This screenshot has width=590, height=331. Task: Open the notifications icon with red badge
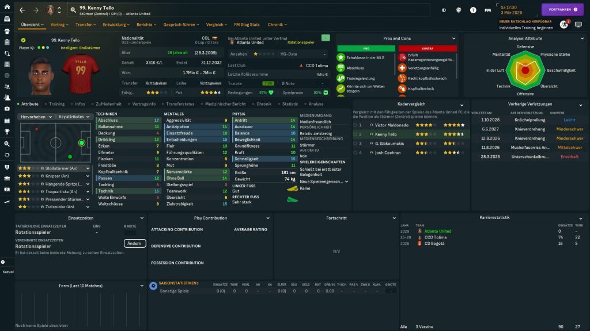tap(564, 24)
